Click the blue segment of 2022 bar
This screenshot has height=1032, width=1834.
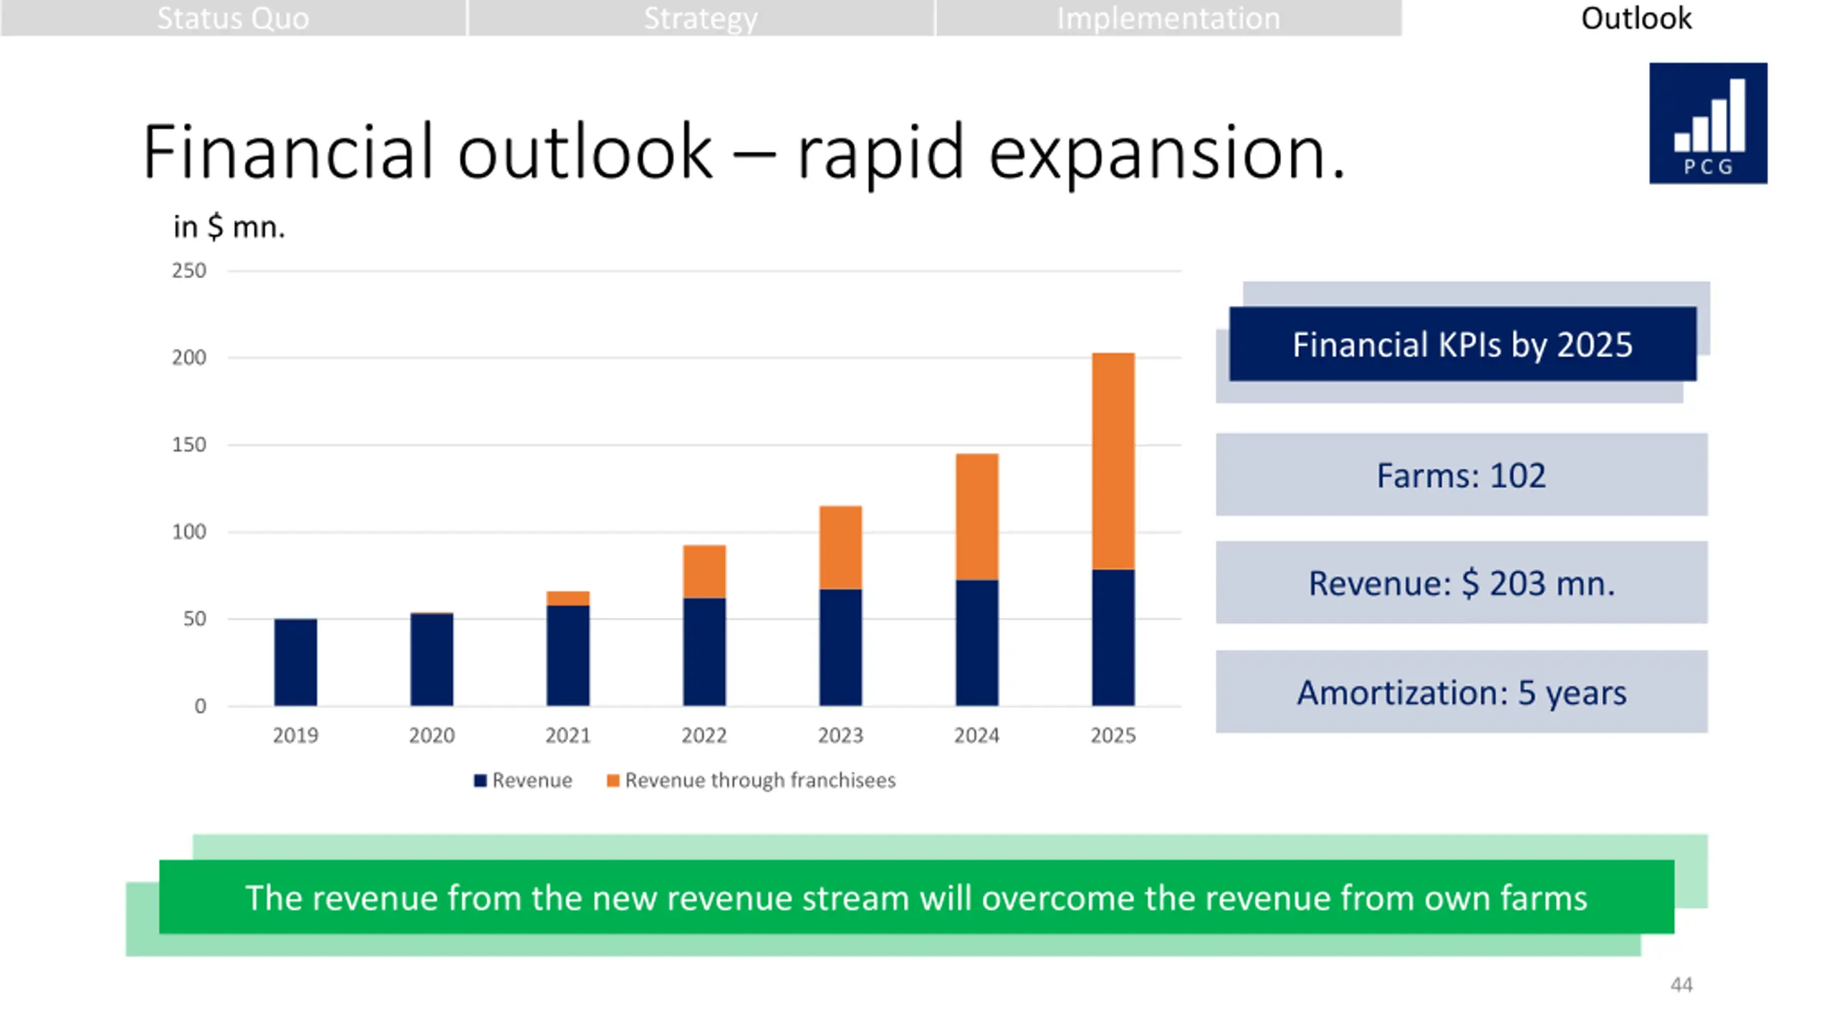point(704,652)
